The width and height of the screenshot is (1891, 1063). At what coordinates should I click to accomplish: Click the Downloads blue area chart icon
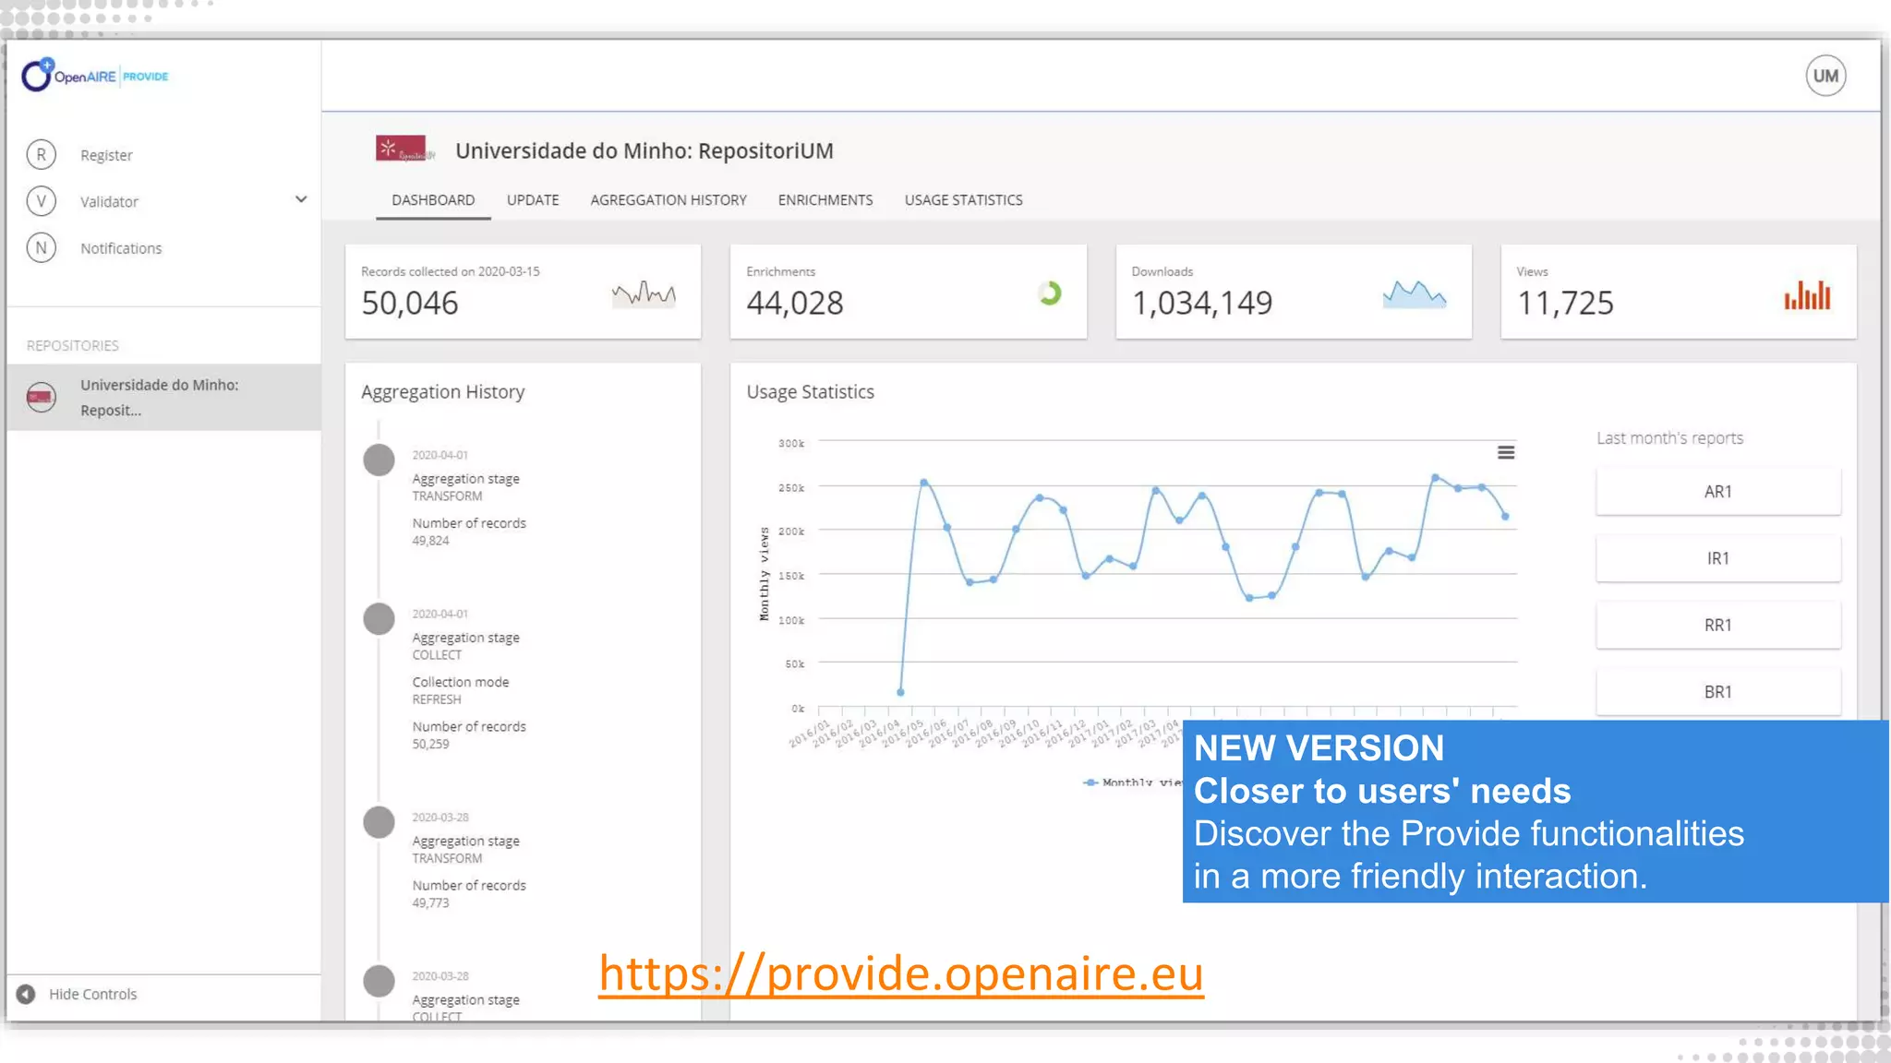click(1415, 294)
